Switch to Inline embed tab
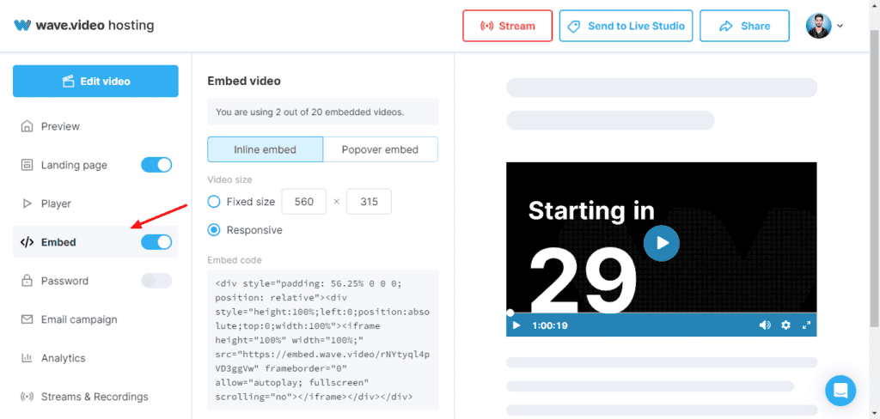880x419 pixels. [x=265, y=149]
